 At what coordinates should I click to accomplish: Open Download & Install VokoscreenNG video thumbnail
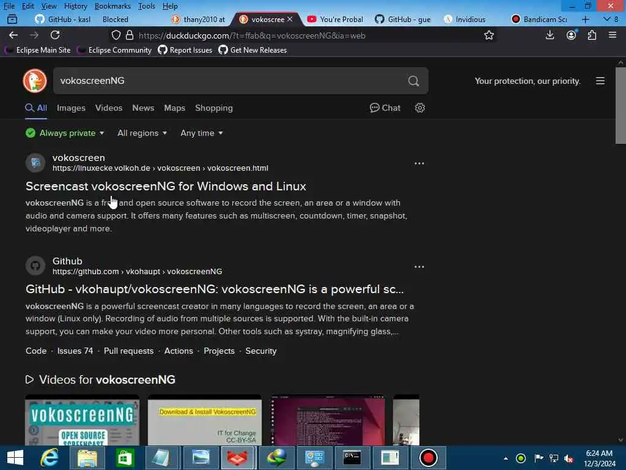[x=205, y=420]
